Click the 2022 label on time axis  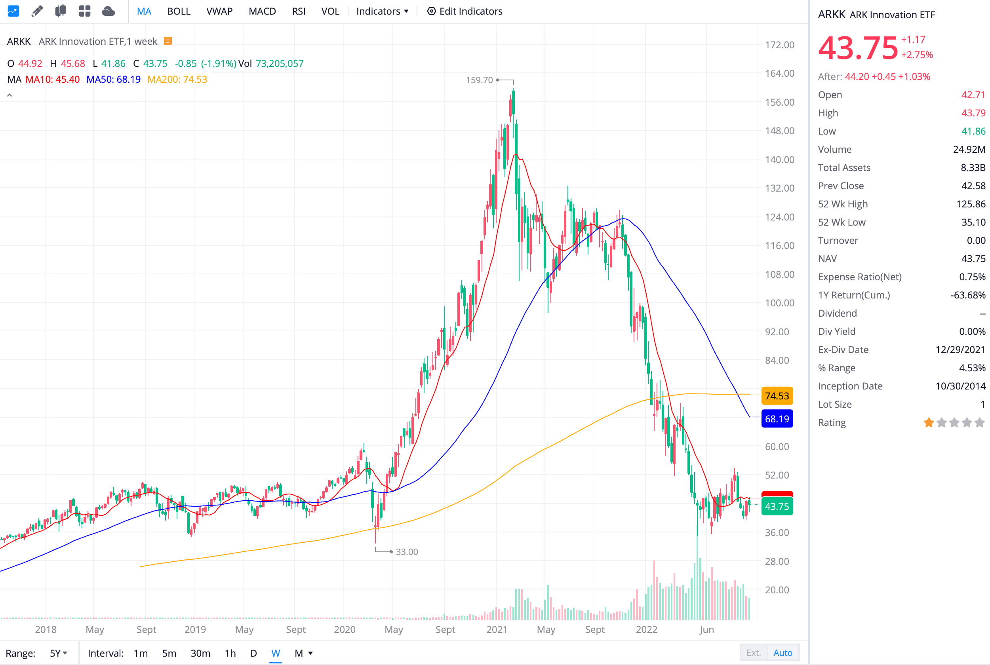[646, 629]
